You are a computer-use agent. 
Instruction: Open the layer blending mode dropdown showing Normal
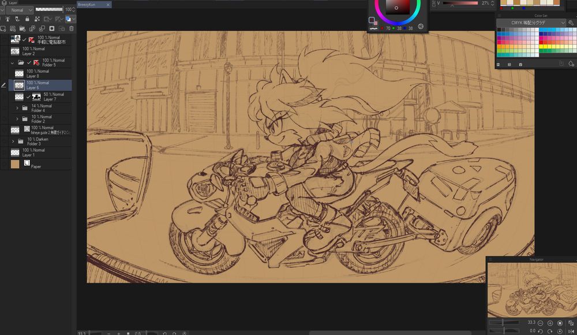pyautogui.click(x=20, y=10)
